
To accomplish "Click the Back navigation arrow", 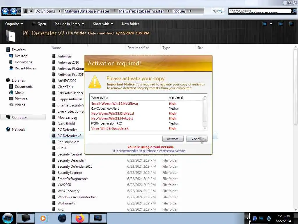I will click(5, 11).
